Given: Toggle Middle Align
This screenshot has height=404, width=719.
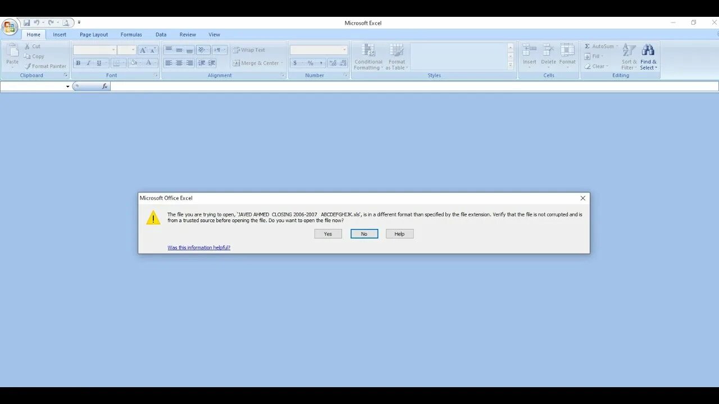Looking at the screenshot, I should (179, 50).
